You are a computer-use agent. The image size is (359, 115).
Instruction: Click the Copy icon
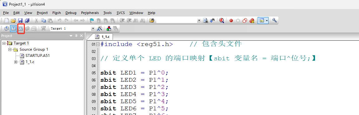point(43,21)
